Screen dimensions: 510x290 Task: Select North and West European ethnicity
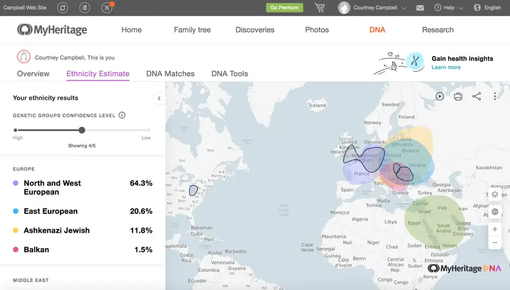point(82,188)
